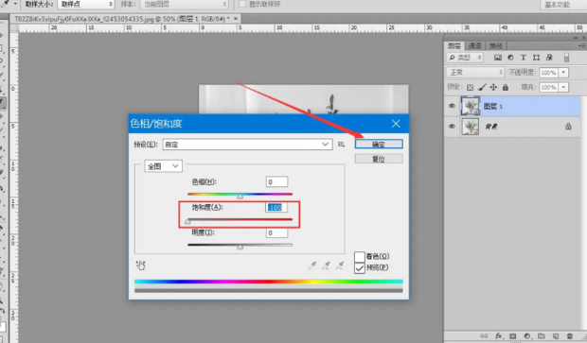Click the 确定 button

379,145
